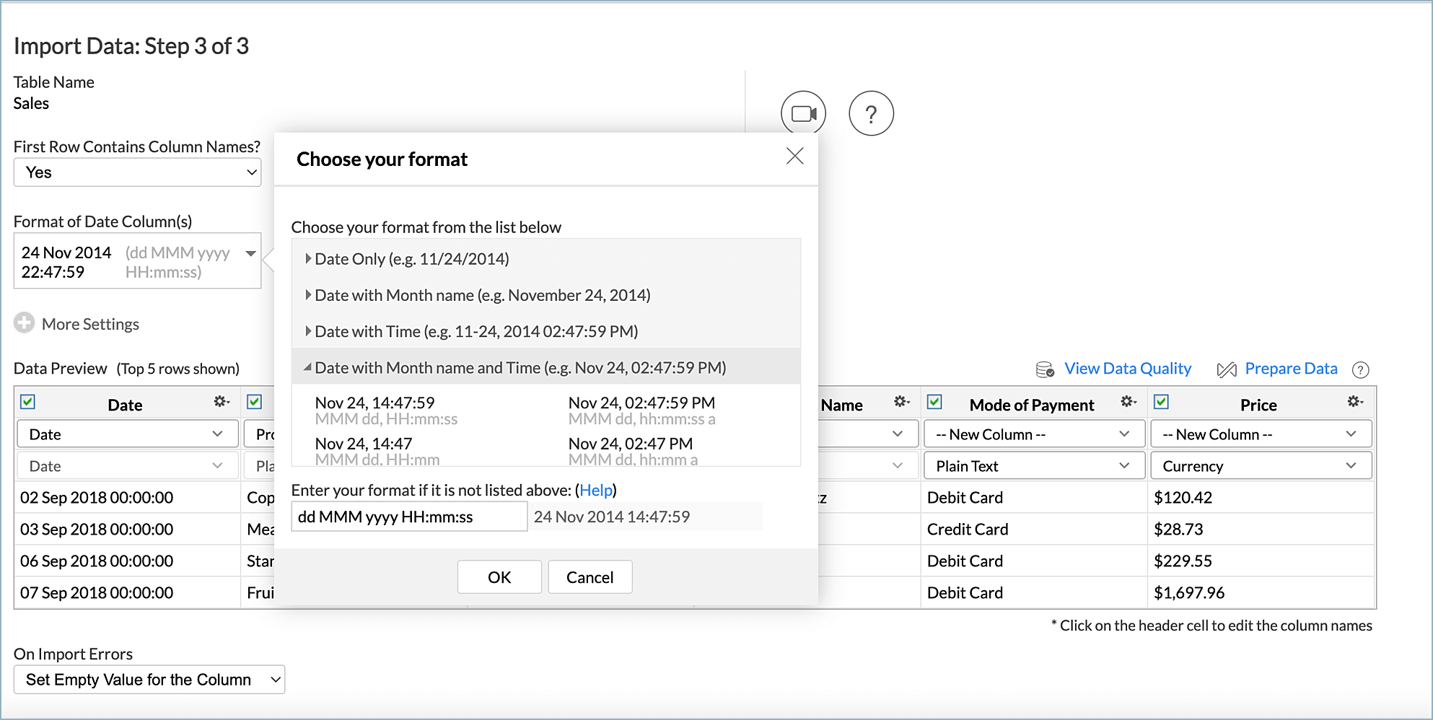
Task: Open the On Import Errors dropdown
Action: (x=149, y=679)
